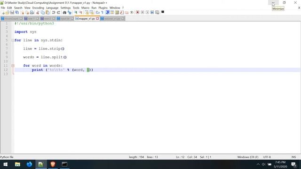
Task: Open the Language menu
Action: point(52,8)
